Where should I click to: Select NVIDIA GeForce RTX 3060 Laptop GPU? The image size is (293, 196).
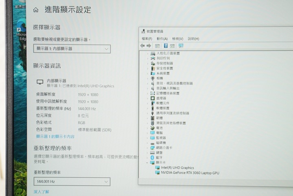[x=190, y=173]
